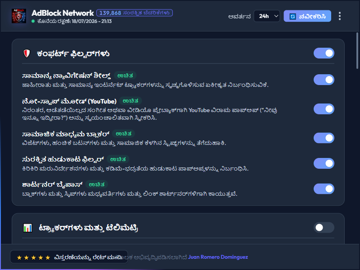Screen dimensions: 360x270
Task: Click the ಸಾಮಾನ್ಯ ನ್ಯಾವಿಗೇಷನ್ ಶೀಲ್ಡ್ title
Action: tap(66, 76)
